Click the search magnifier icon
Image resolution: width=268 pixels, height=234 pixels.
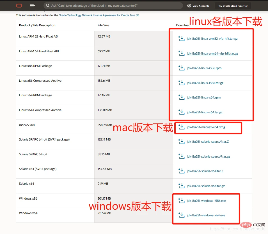(x=47, y=6)
